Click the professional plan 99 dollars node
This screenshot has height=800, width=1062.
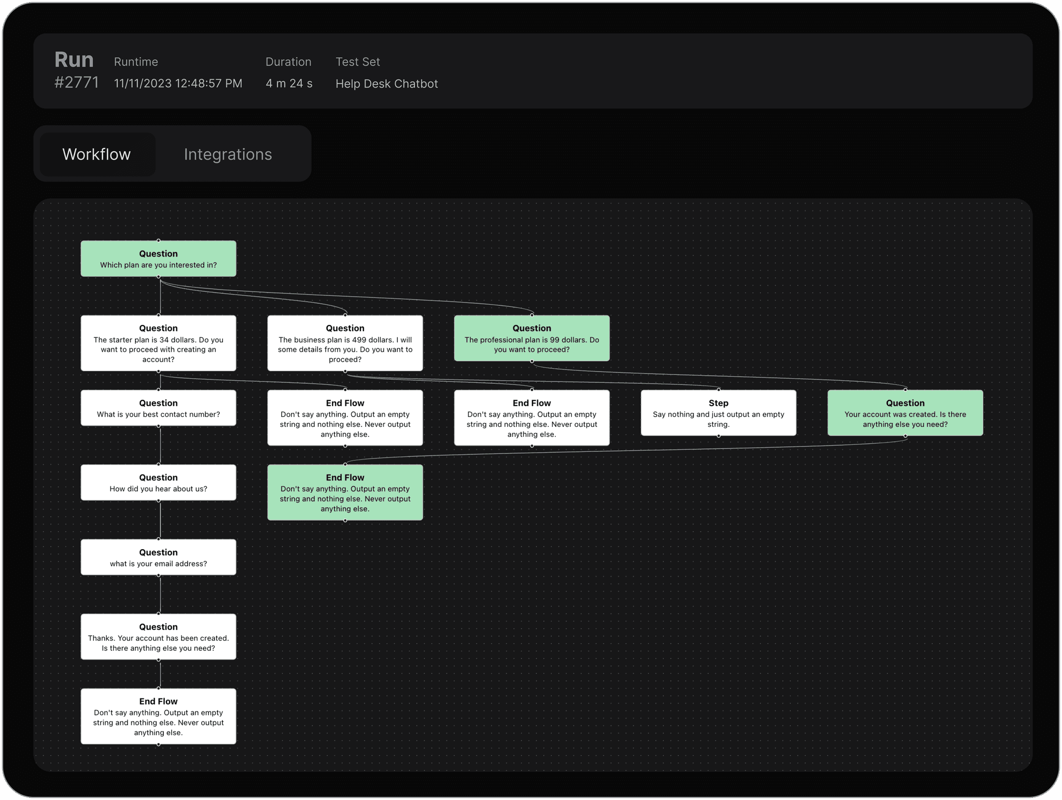pyautogui.click(x=532, y=338)
